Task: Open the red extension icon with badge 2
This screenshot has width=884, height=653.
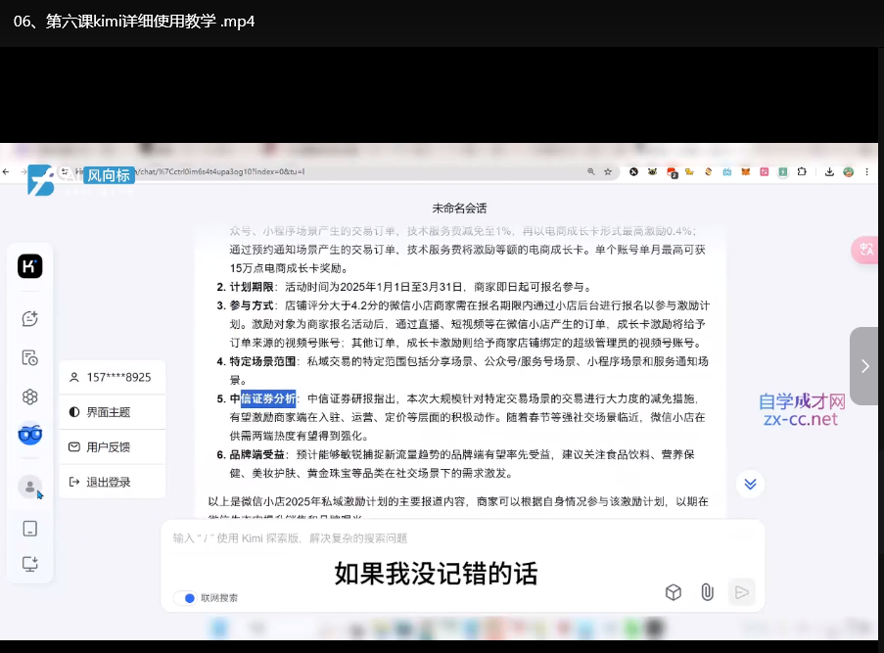Action: point(672,172)
